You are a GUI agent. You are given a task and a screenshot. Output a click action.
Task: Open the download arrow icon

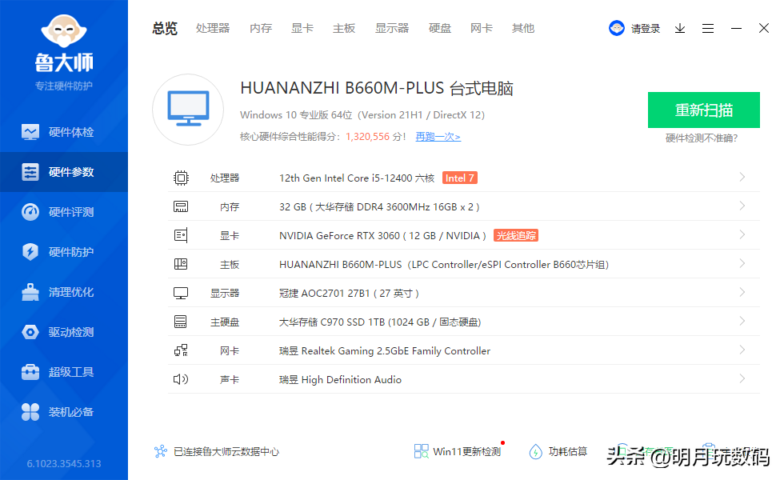pos(680,29)
